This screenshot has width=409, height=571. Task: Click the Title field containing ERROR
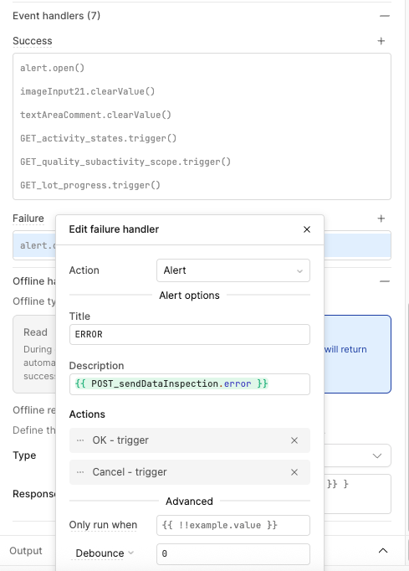point(190,334)
